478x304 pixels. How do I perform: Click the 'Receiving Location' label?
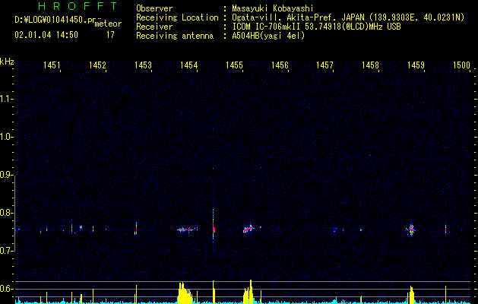point(177,17)
